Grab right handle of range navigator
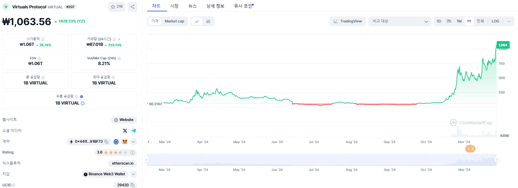The height and width of the screenshot is (188, 518). (x=496, y=160)
